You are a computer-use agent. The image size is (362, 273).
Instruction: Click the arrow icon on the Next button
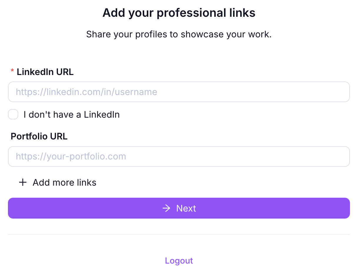click(x=167, y=208)
